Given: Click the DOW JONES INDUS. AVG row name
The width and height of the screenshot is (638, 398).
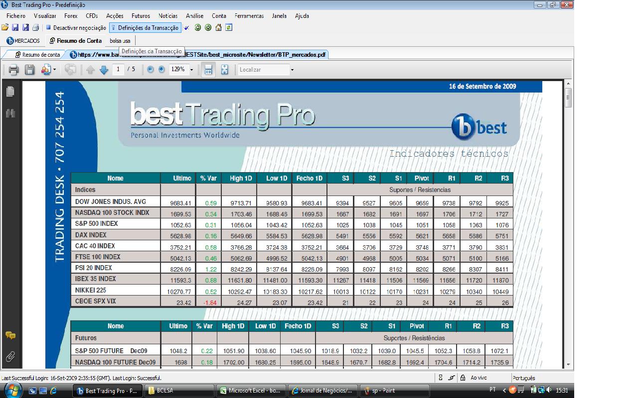Looking at the screenshot, I should pos(111,201).
